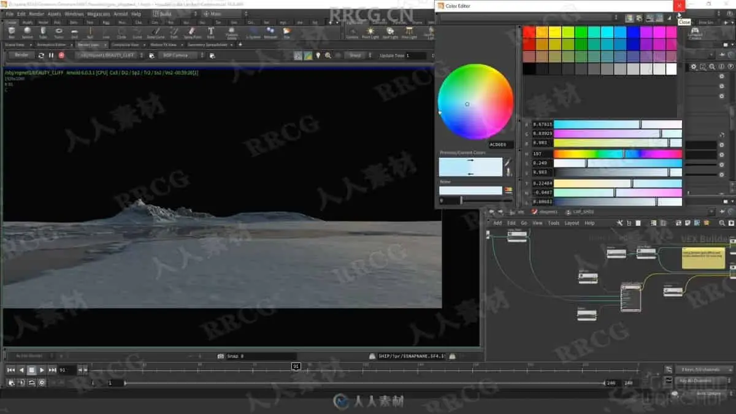Viewport: 736px width, 414px height.
Task: Play the timeline forward
Action: [x=42, y=370]
